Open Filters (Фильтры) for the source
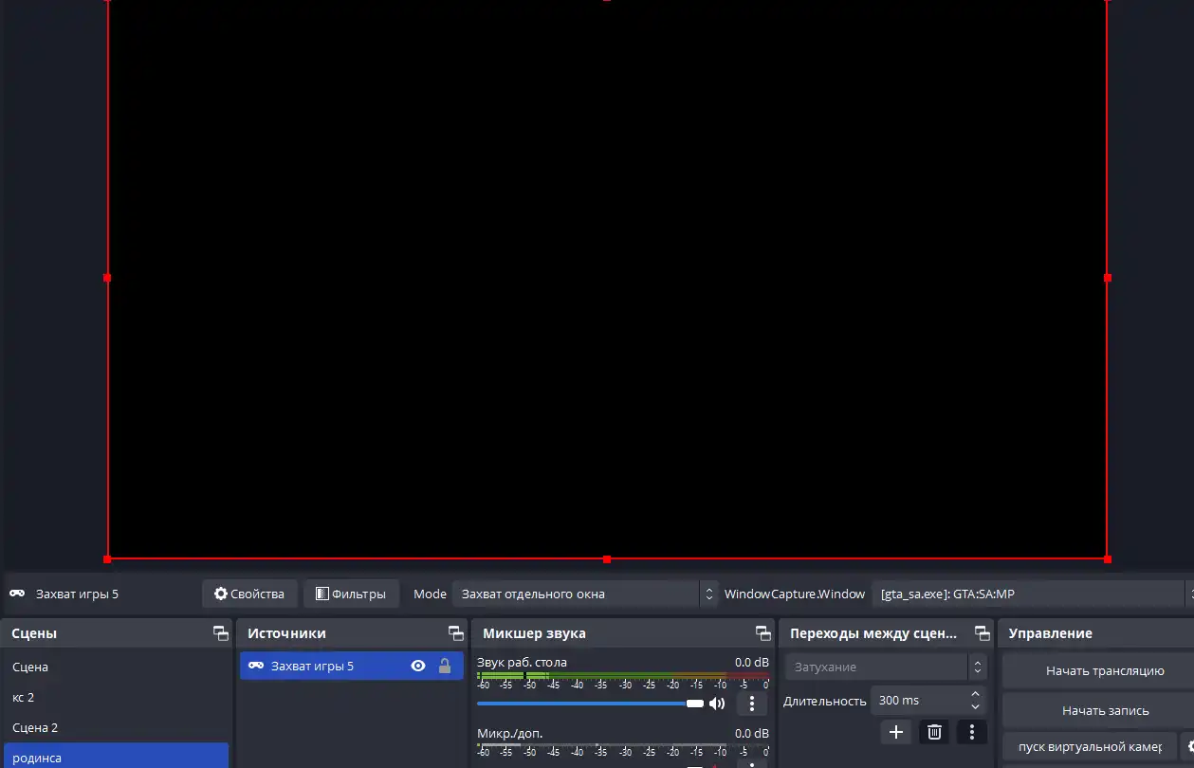 [x=351, y=594]
